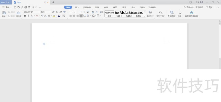
Task: Switch to the 页面布局 tab
Action: tap(87, 7)
